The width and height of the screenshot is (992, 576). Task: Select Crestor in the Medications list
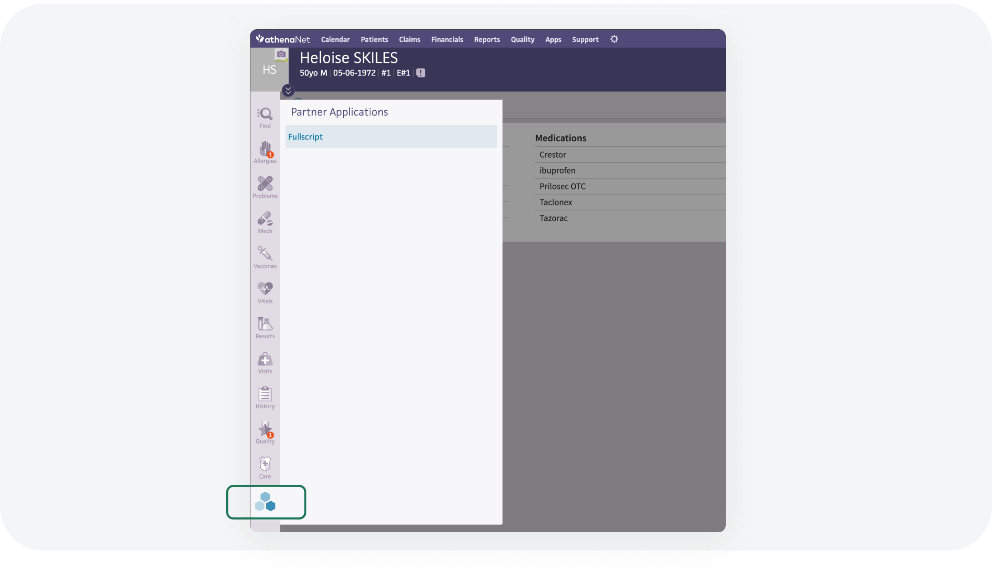coord(553,154)
